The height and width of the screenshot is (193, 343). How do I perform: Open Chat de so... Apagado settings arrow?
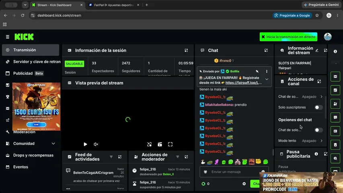click(321, 96)
